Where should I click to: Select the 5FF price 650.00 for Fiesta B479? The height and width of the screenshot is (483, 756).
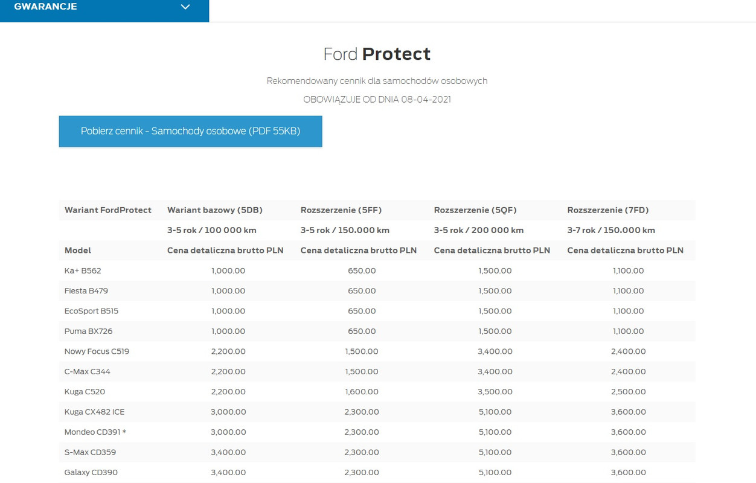pos(362,290)
